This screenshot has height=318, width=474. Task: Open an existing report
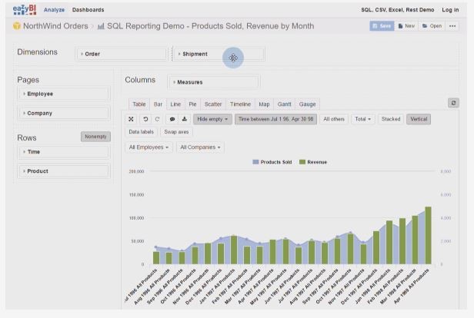click(432, 26)
